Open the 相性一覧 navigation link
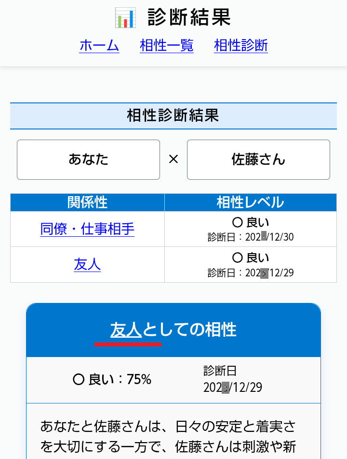 click(167, 45)
